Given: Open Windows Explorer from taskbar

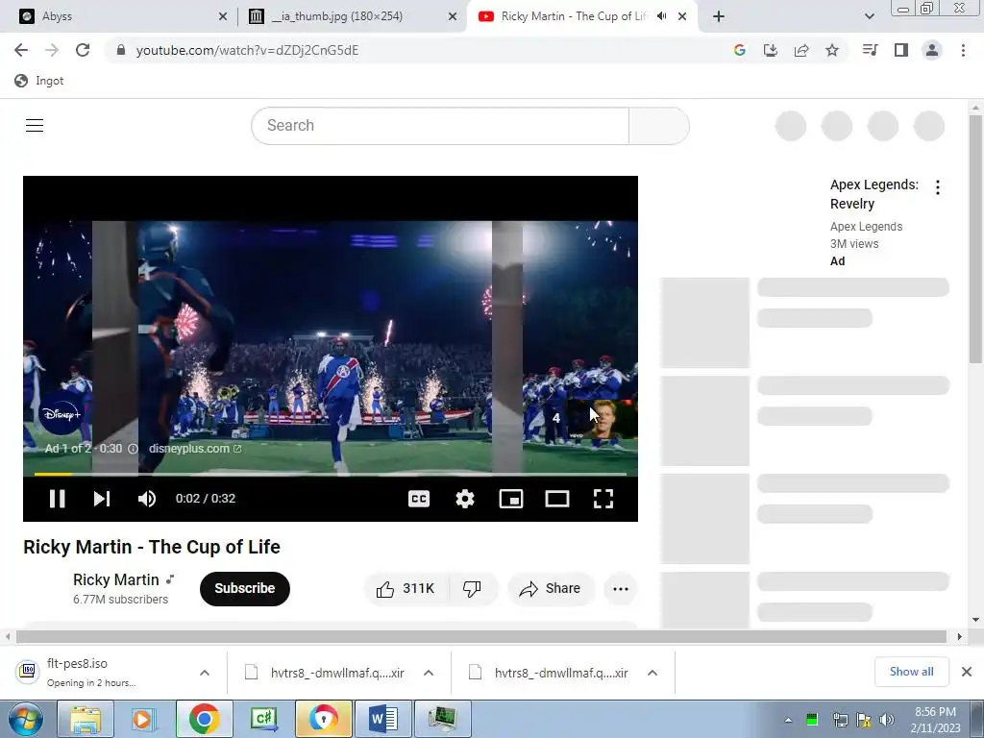Looking at the screenshot, I should click(86, 719).
